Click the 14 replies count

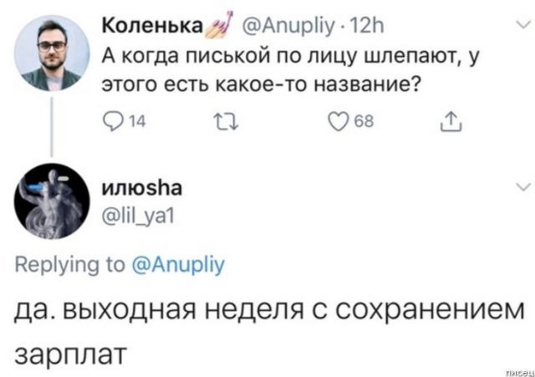tap(138, 125)
